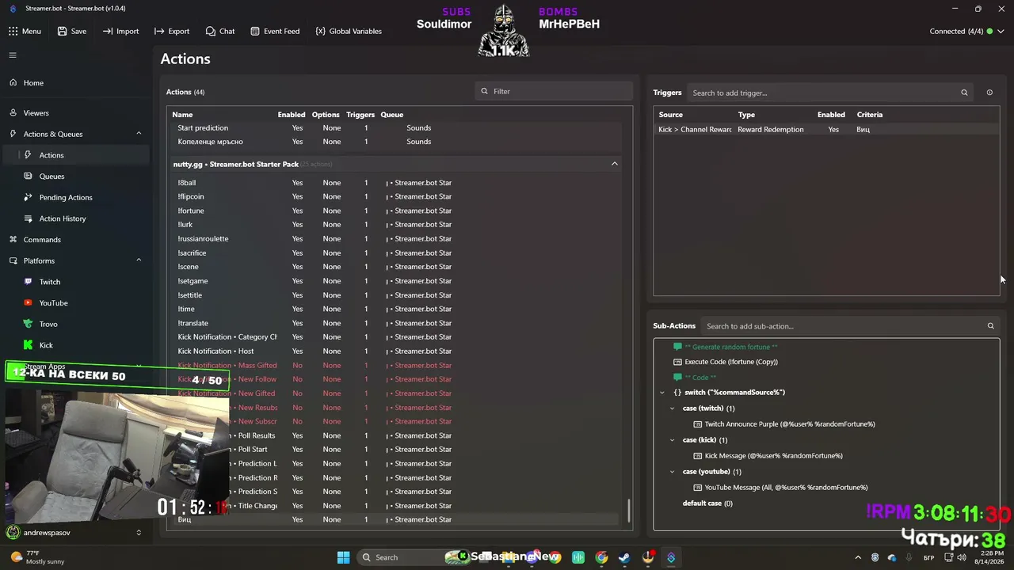
Task: Open Pending Actions
Action: point(75,197)
